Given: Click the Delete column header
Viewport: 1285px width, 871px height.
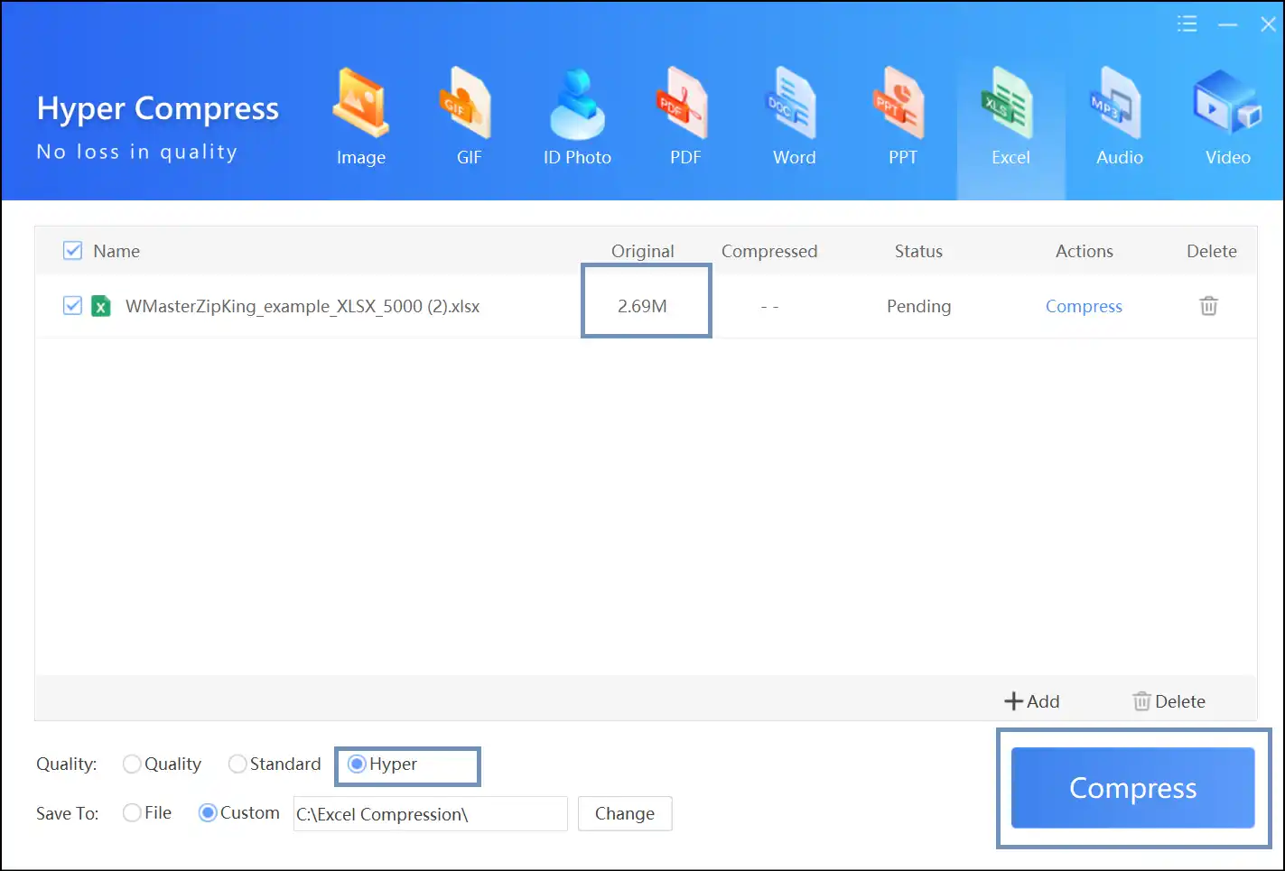Looking at the screenshot, I should (1212, 251).
